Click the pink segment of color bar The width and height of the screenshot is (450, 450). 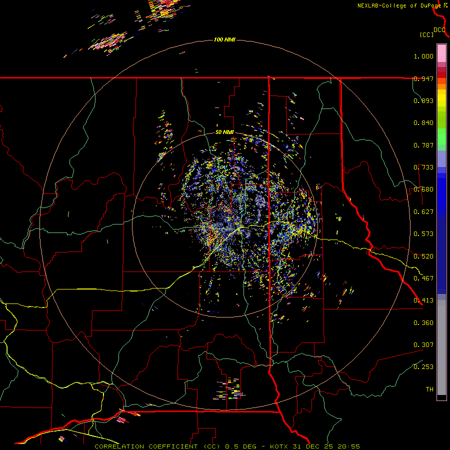click(441, 53)
